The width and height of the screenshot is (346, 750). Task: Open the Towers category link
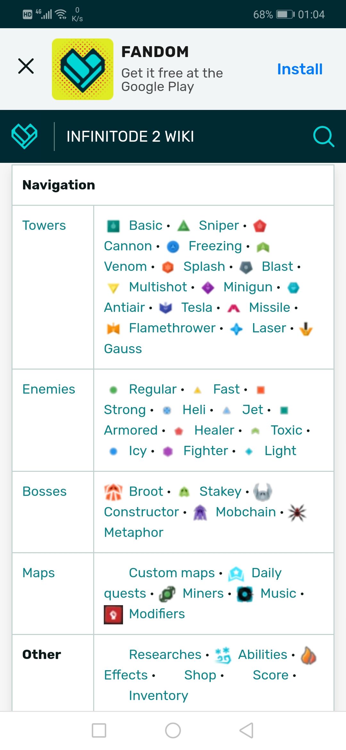(x=44, y=225)
